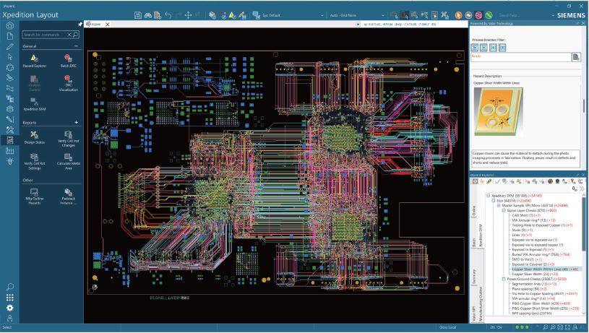Open the Design Status report
The width and height of the screenshot is (589, 333).
click(x=34, y=137)
